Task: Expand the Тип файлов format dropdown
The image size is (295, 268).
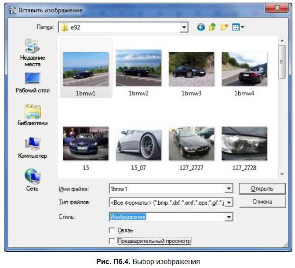Action: pos(229,203)
